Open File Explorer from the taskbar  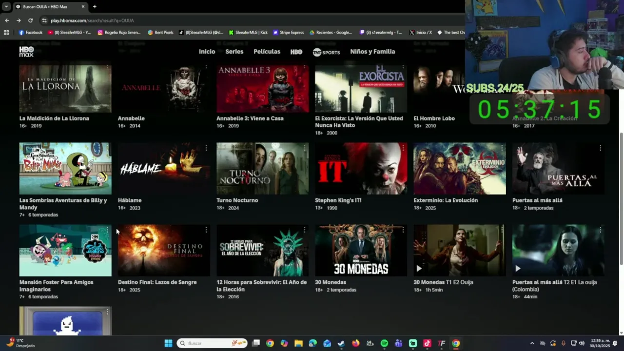(x=298, y=343)
